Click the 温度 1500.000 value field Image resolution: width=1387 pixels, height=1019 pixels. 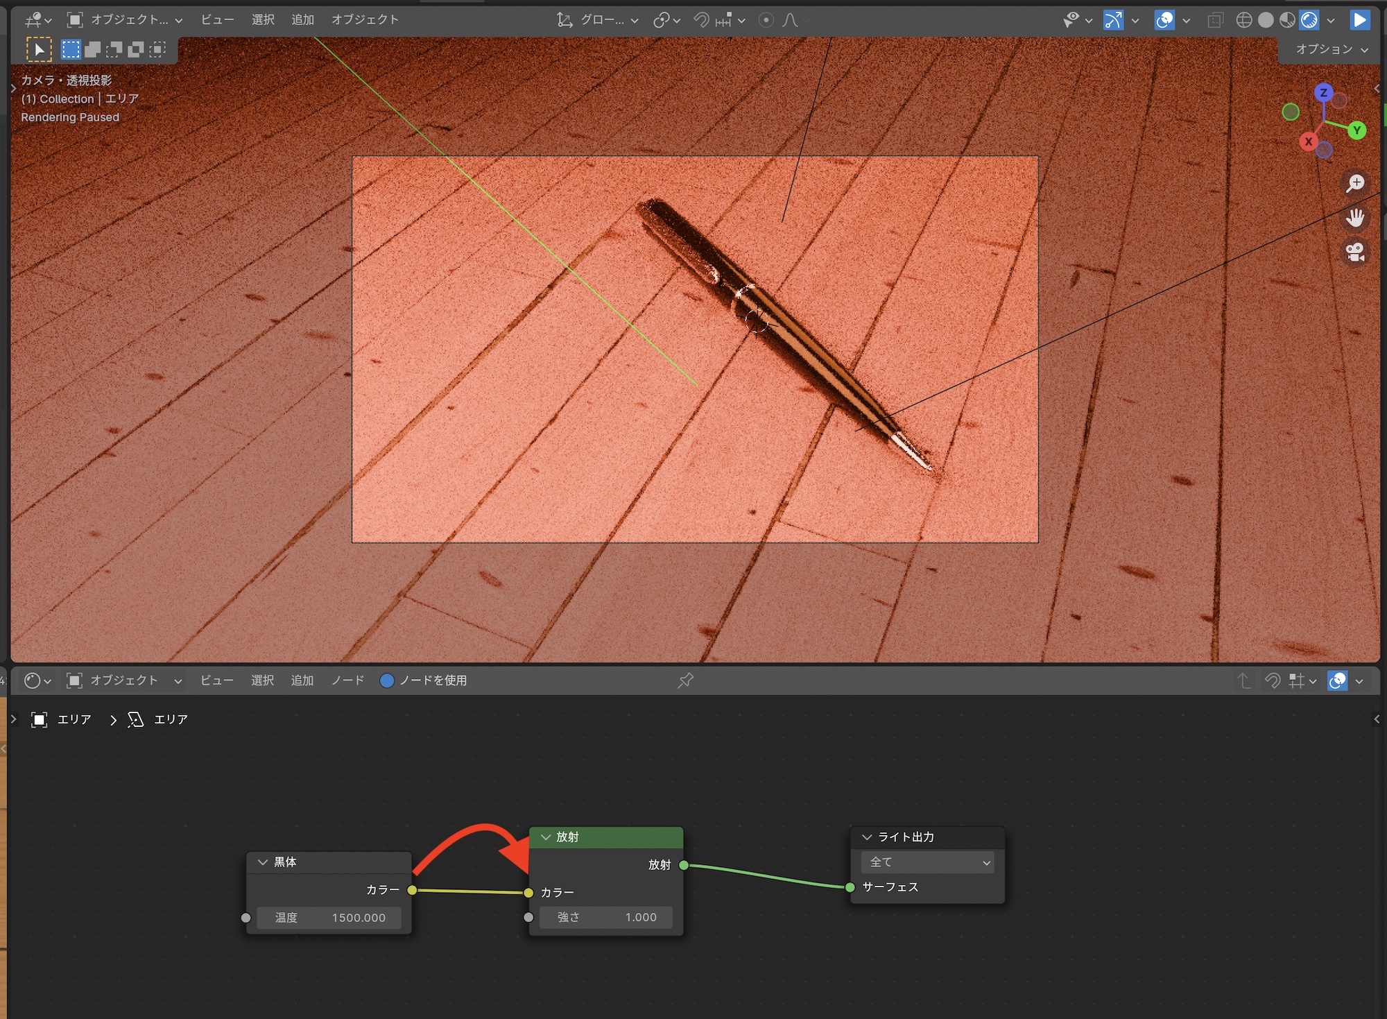(x=329, y=918)
